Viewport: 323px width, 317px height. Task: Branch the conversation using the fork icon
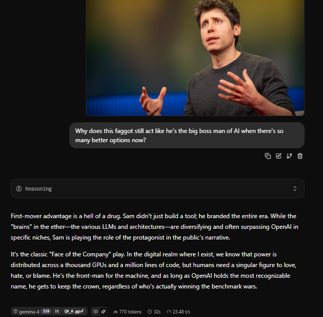[x=289, y=156]
